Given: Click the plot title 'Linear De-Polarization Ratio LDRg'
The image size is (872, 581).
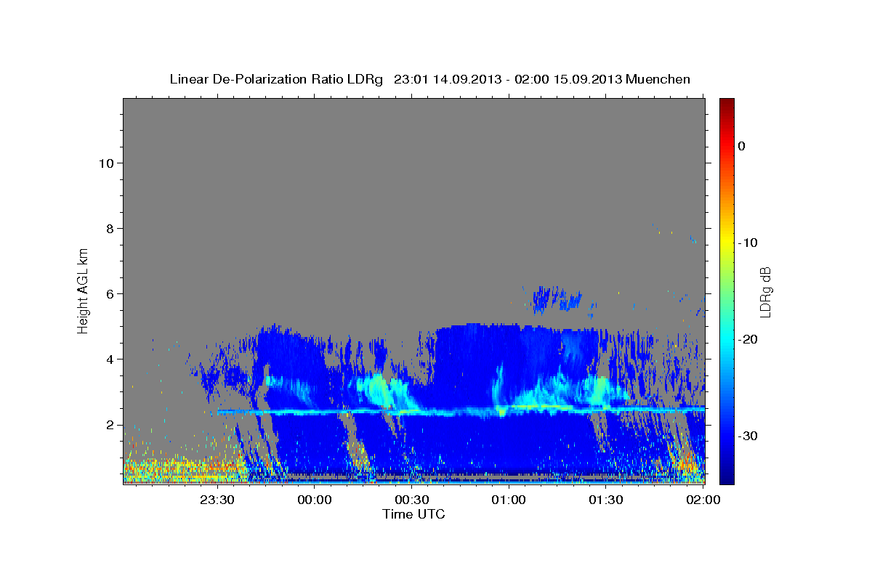Looking at the screenshot, I should point(276,79).
